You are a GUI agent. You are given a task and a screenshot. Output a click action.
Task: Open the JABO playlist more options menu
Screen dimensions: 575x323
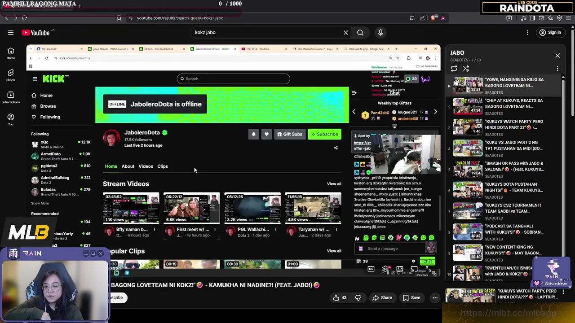tap(557, 69)
